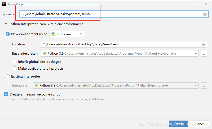Click the ellipsis button beside the existing Interpreter
212x129 pixels.
[x=204, y=85]
